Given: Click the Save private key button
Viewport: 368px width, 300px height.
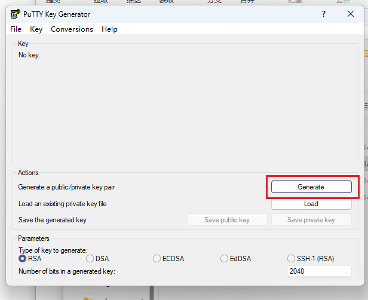Looking at the screenshot, I should click(311, 220).
